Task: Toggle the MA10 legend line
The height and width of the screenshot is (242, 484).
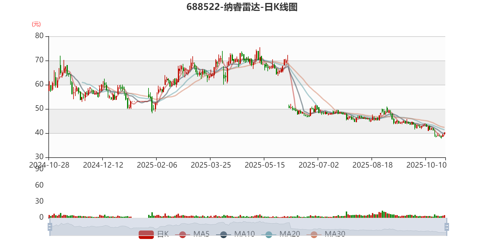Action: [x=235, y=234]
